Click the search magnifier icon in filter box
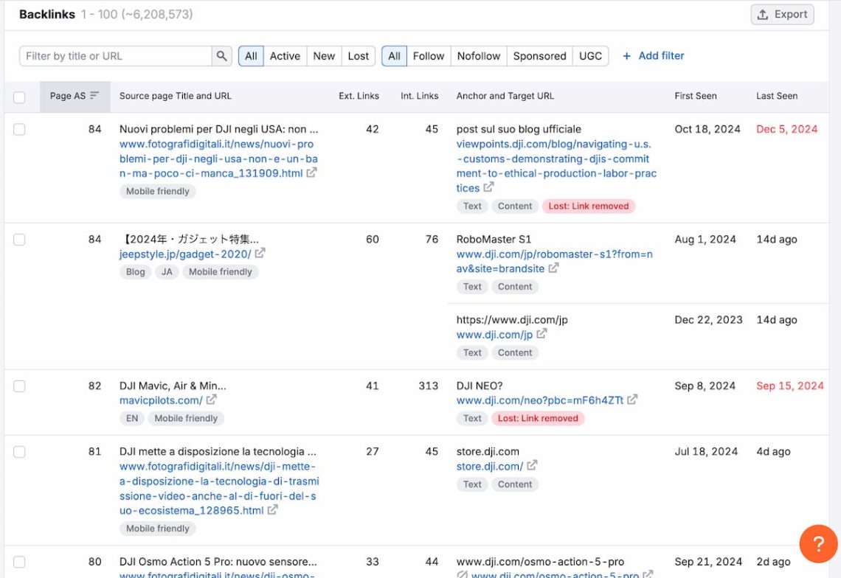The height and width of the screenshot is (578, 841). click(221, 56)
